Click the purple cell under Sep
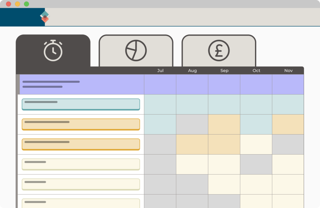The width and height of the screenshot is (320, 208). (x=224, y=84)
